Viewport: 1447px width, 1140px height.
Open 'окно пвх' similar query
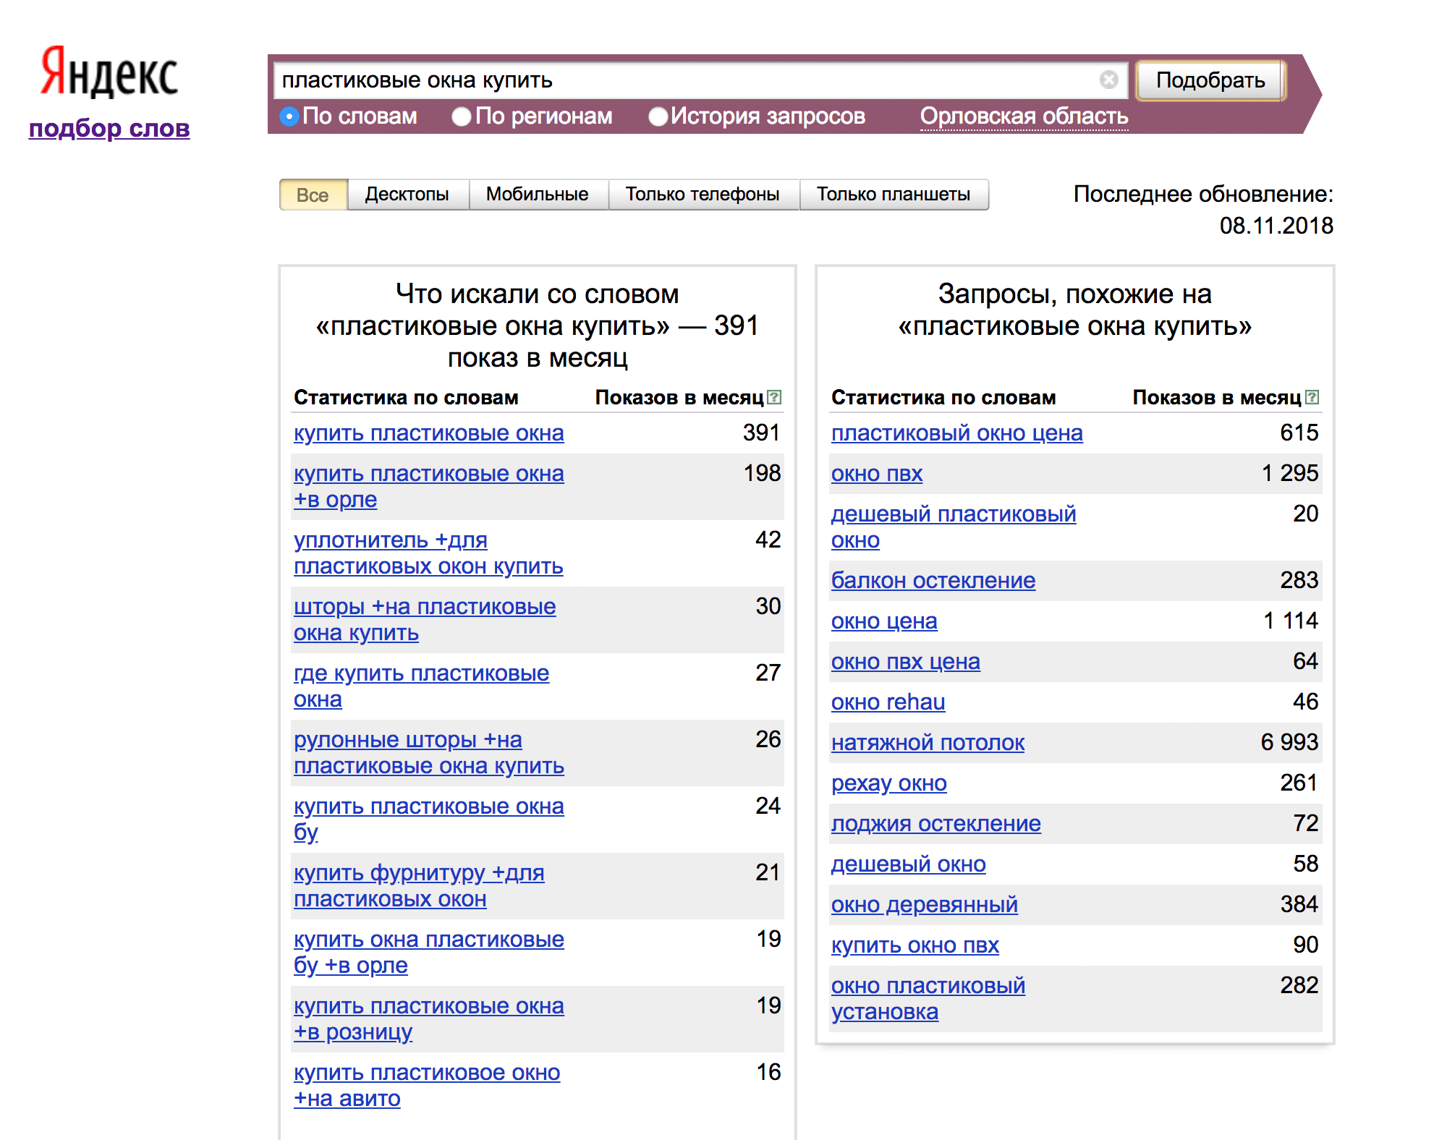coord(877,474)
